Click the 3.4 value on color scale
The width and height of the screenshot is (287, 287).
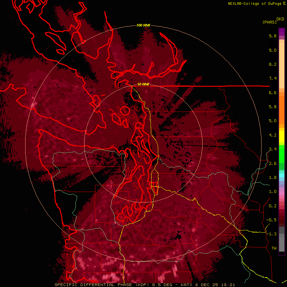(x=273, y=149)
